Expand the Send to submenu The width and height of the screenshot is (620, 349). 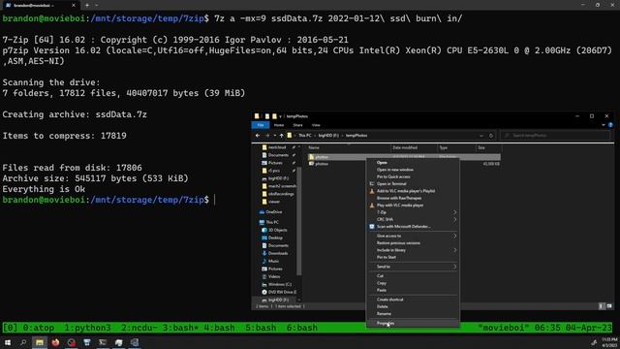pos(454,267)
